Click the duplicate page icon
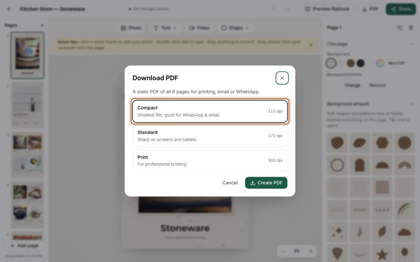The image size is (420, 262). (400, 28)
